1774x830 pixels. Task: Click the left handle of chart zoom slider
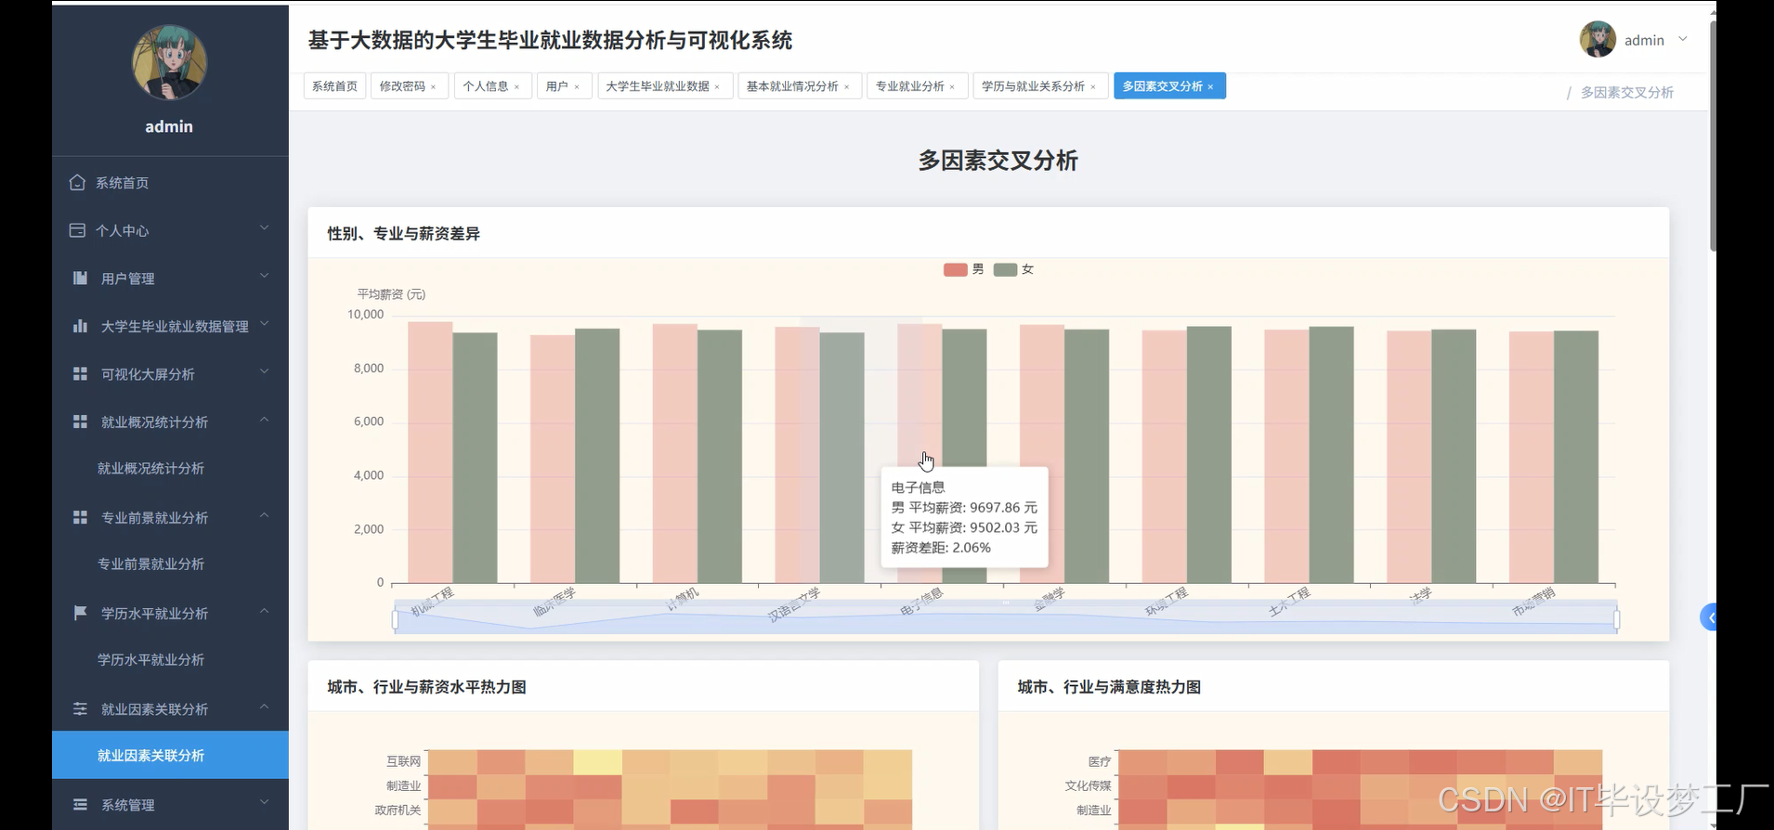(x=396, y=619)
